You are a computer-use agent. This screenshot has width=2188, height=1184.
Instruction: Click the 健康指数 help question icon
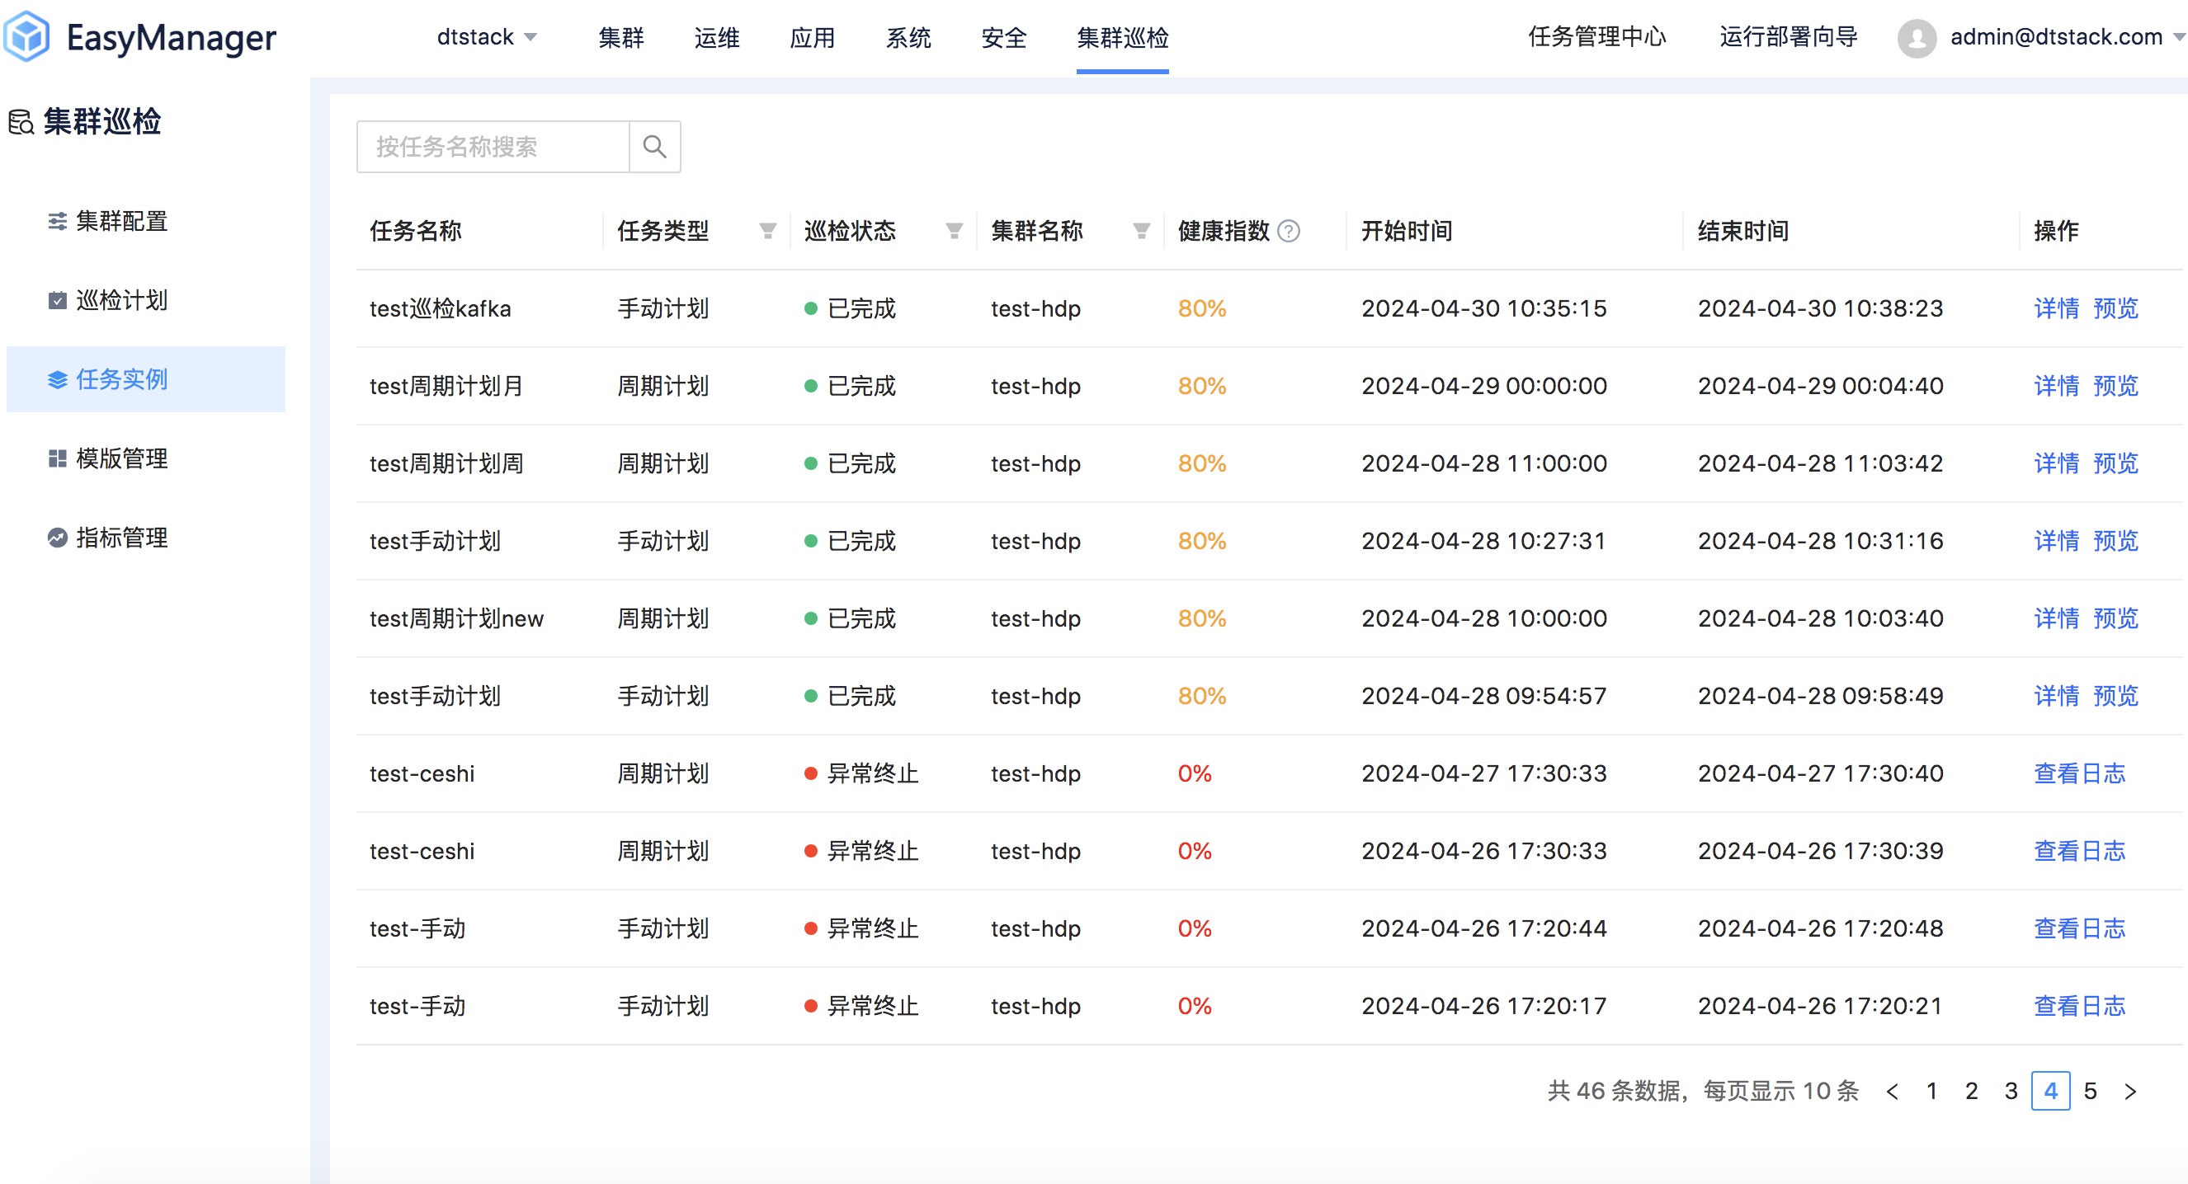[x=1289, y=231]
